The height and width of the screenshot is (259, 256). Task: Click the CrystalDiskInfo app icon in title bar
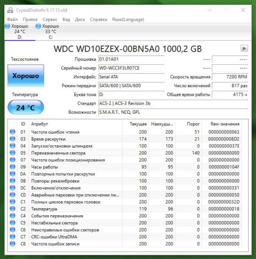(10, 10)
